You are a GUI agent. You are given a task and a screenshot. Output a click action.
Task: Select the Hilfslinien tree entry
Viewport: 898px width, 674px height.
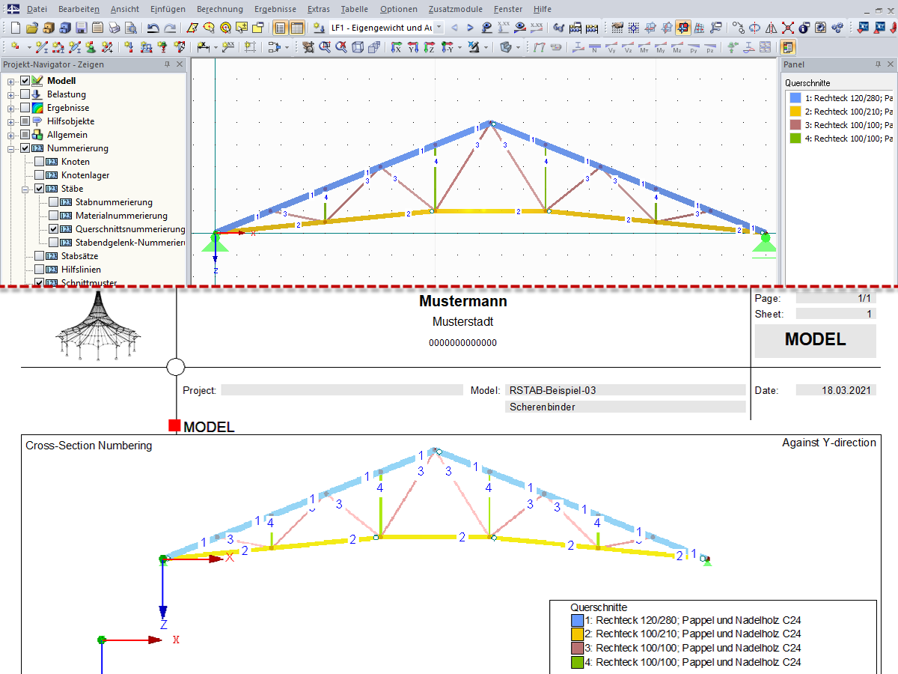tap(81, 270)
